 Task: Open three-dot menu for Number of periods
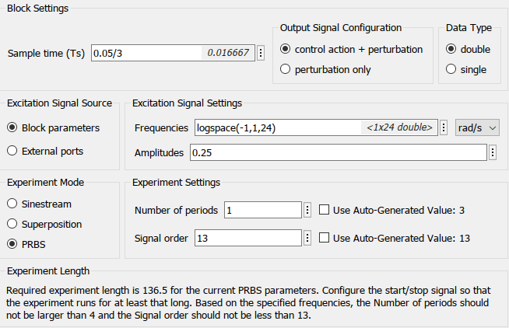(307, 210)
